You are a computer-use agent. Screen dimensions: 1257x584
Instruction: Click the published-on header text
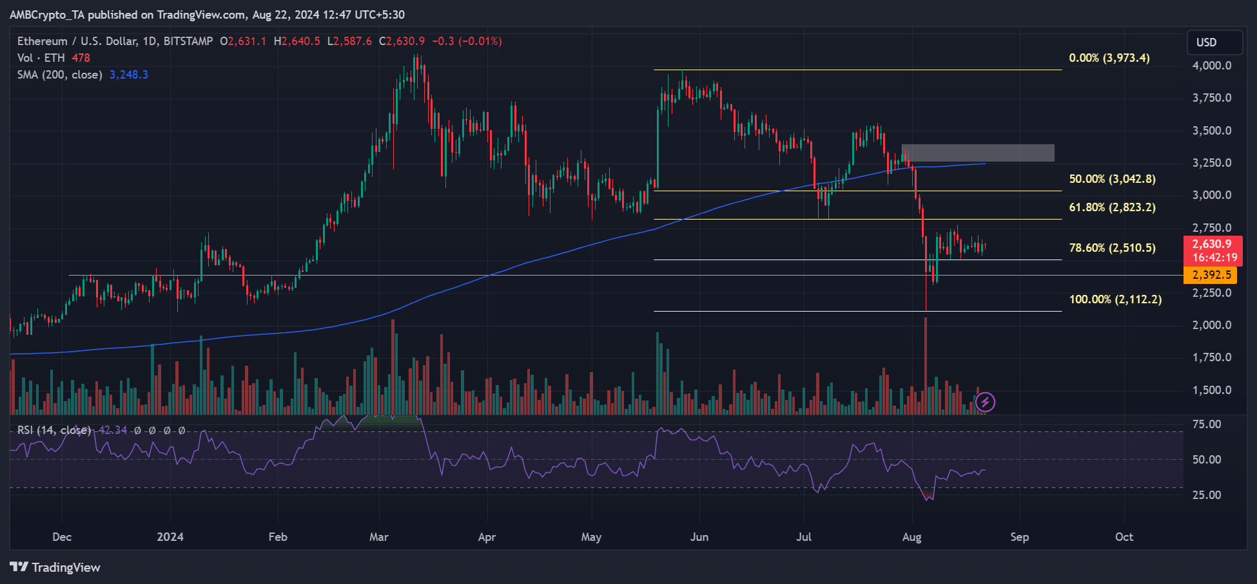click(207, 14)
